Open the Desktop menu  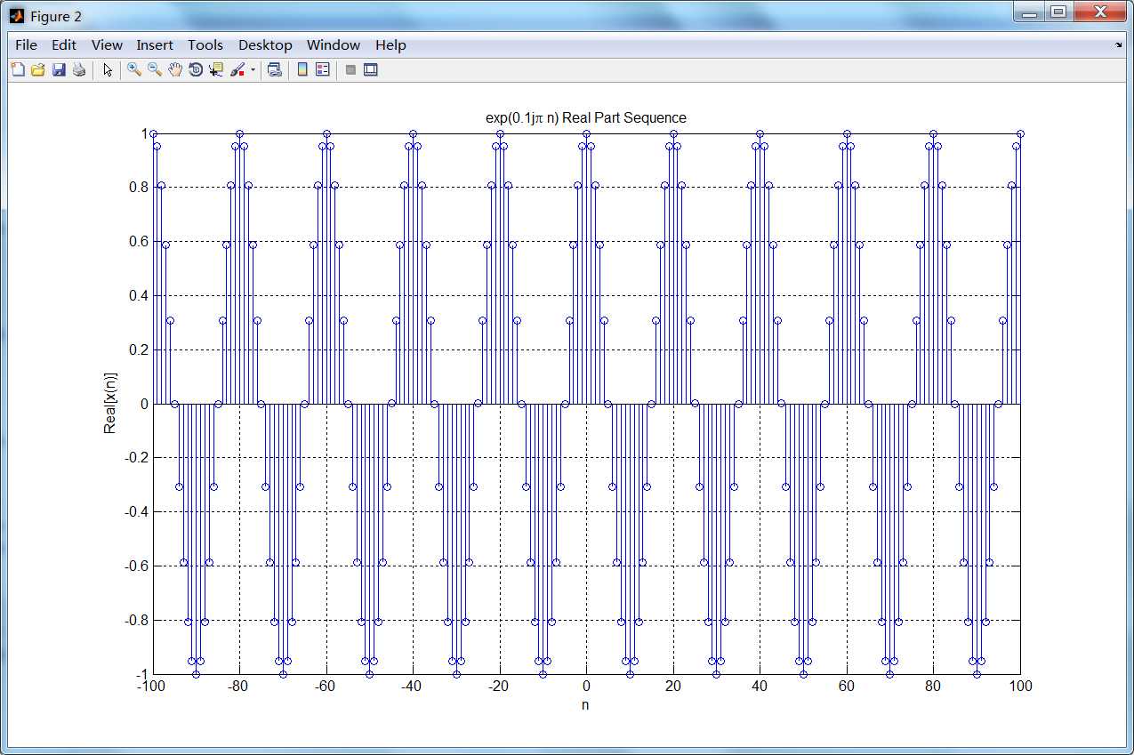coord(265,44)
